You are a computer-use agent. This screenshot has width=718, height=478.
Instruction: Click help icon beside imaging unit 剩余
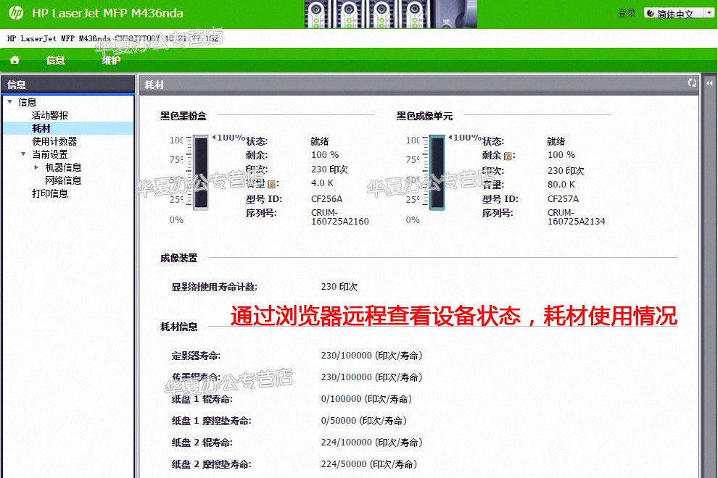[x=508, y=156]
